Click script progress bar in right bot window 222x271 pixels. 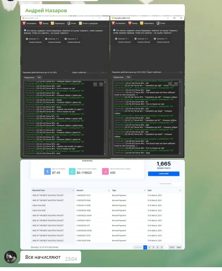(x=173, y=72)
